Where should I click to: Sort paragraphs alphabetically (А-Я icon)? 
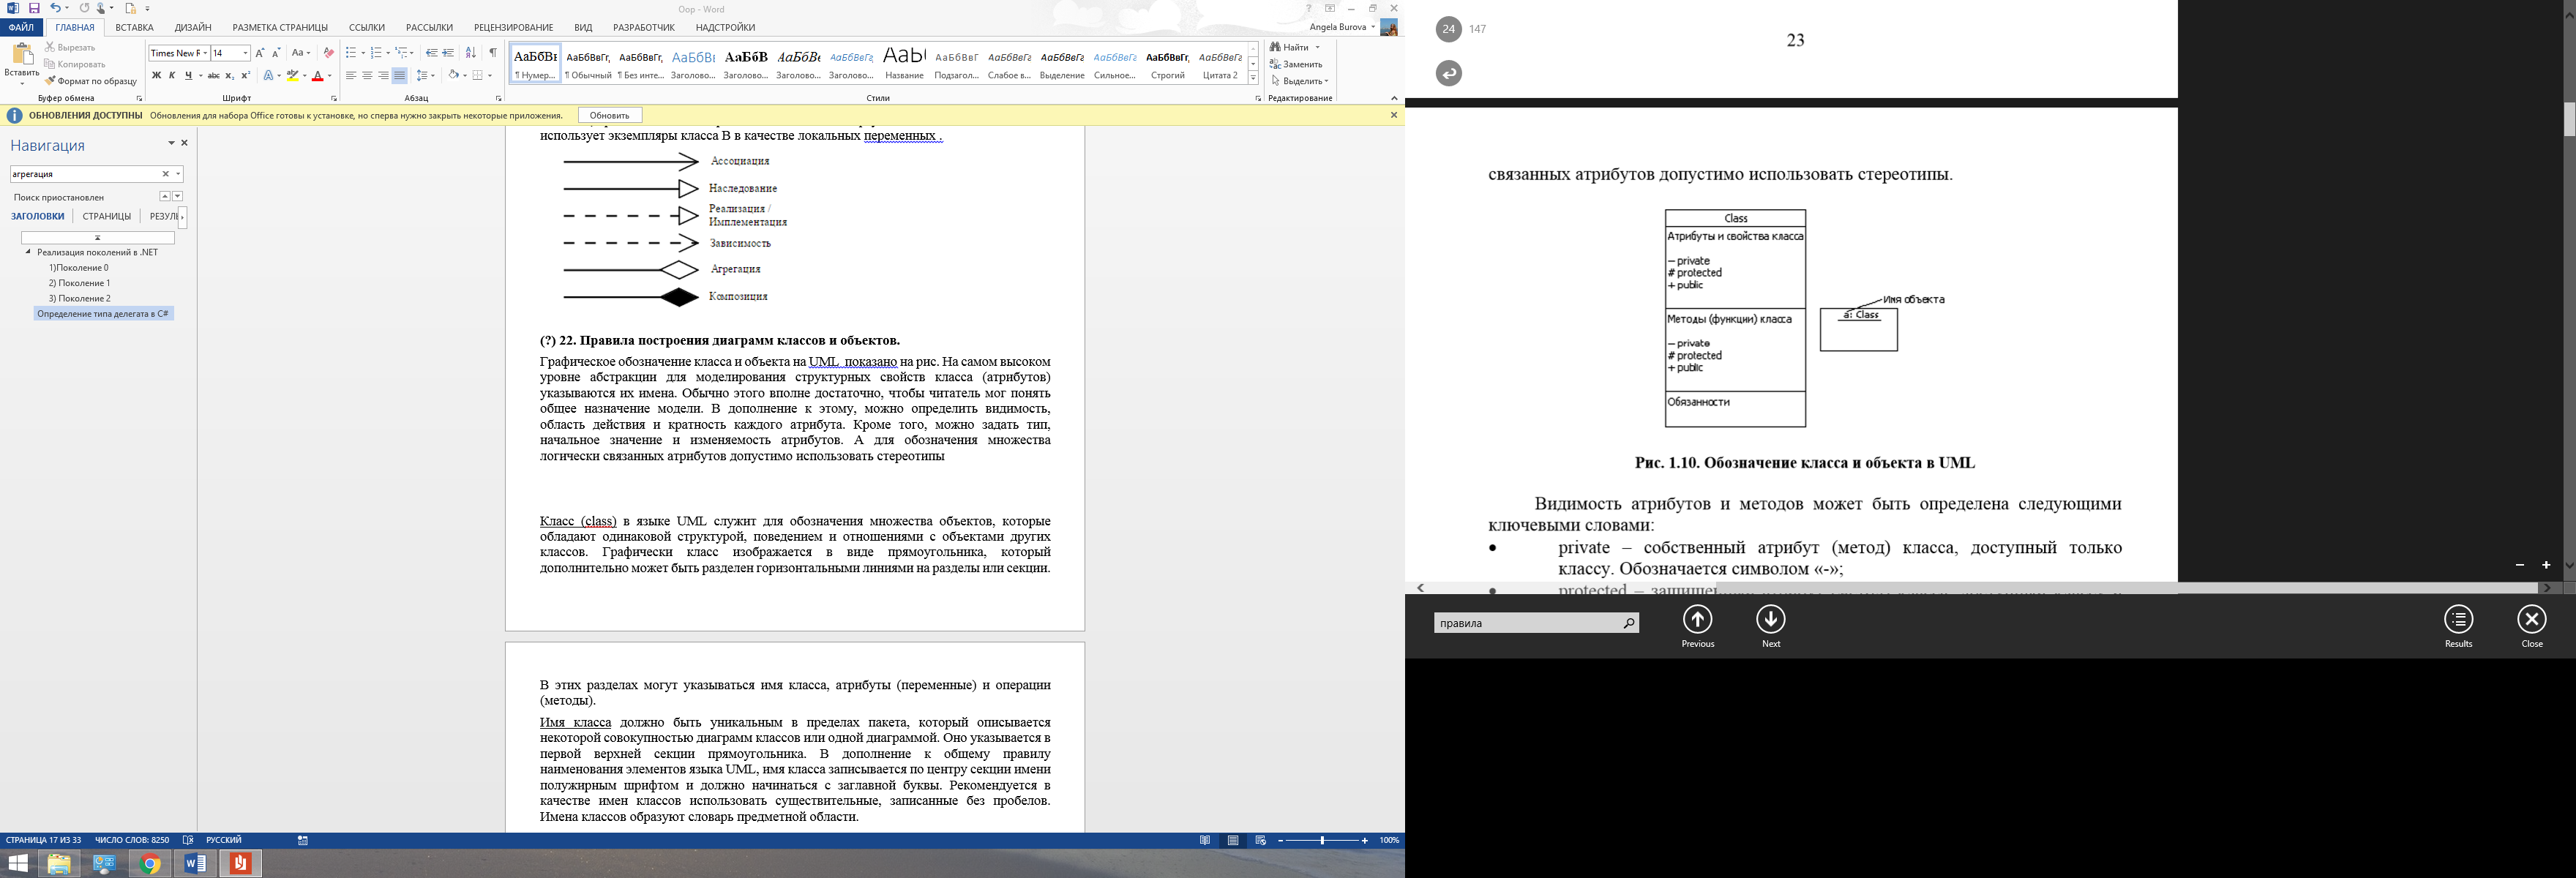tap(471, 53)
